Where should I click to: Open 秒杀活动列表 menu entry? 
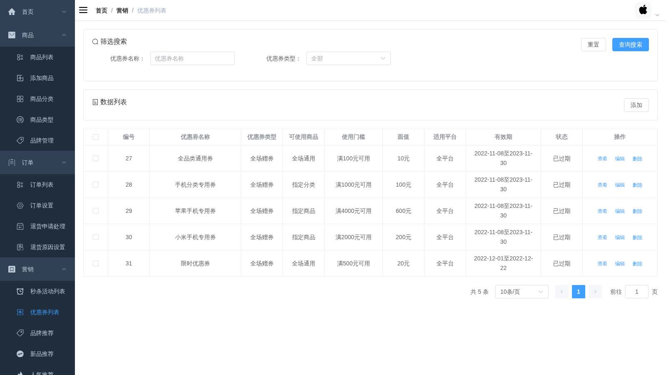[37, 291]
